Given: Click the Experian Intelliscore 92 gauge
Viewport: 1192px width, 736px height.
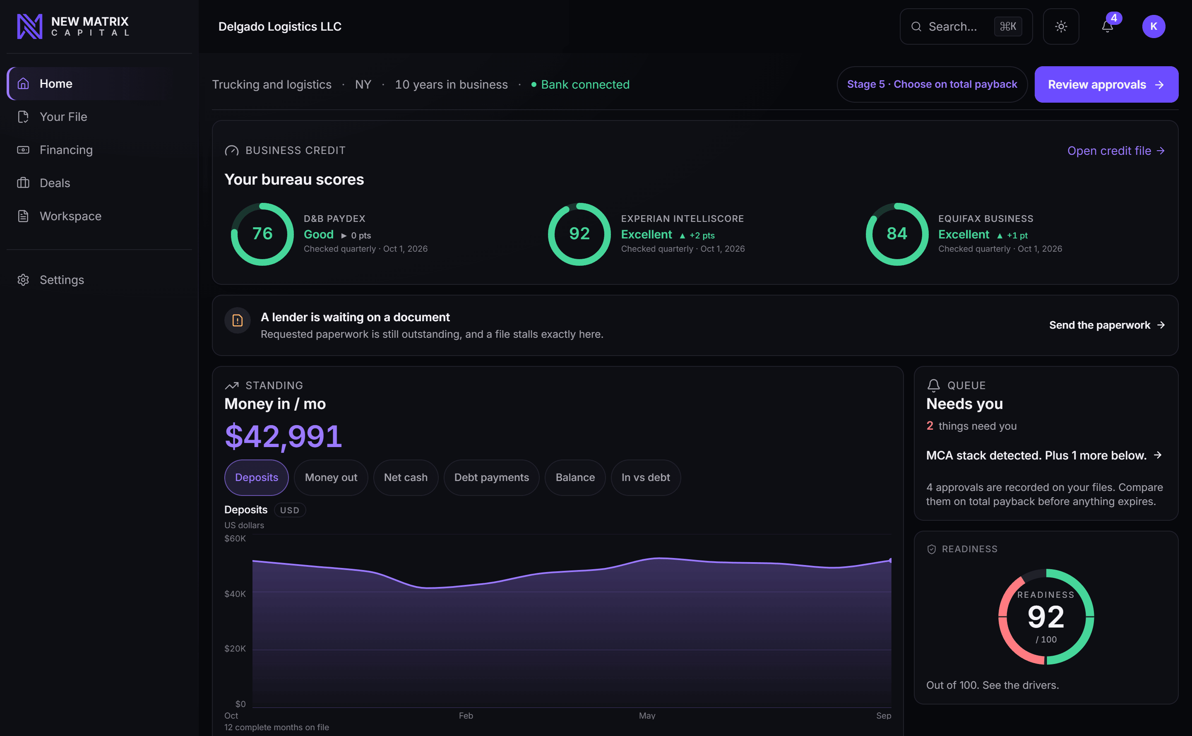Looking at the screenshot, I should coord(579,234).
